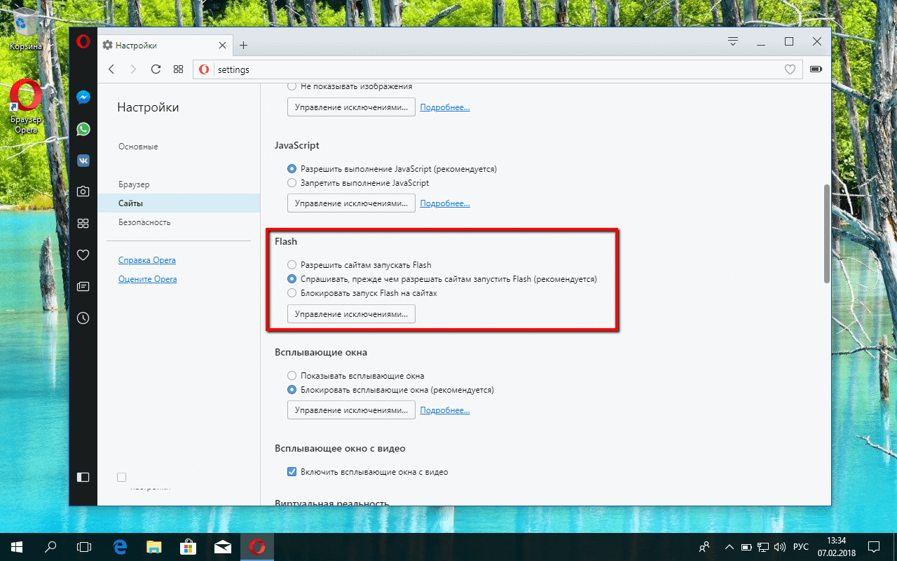Go back with the toolbar back arrow
The height and width of the screenshot is (561, 897).
click(x=111, y=69)
